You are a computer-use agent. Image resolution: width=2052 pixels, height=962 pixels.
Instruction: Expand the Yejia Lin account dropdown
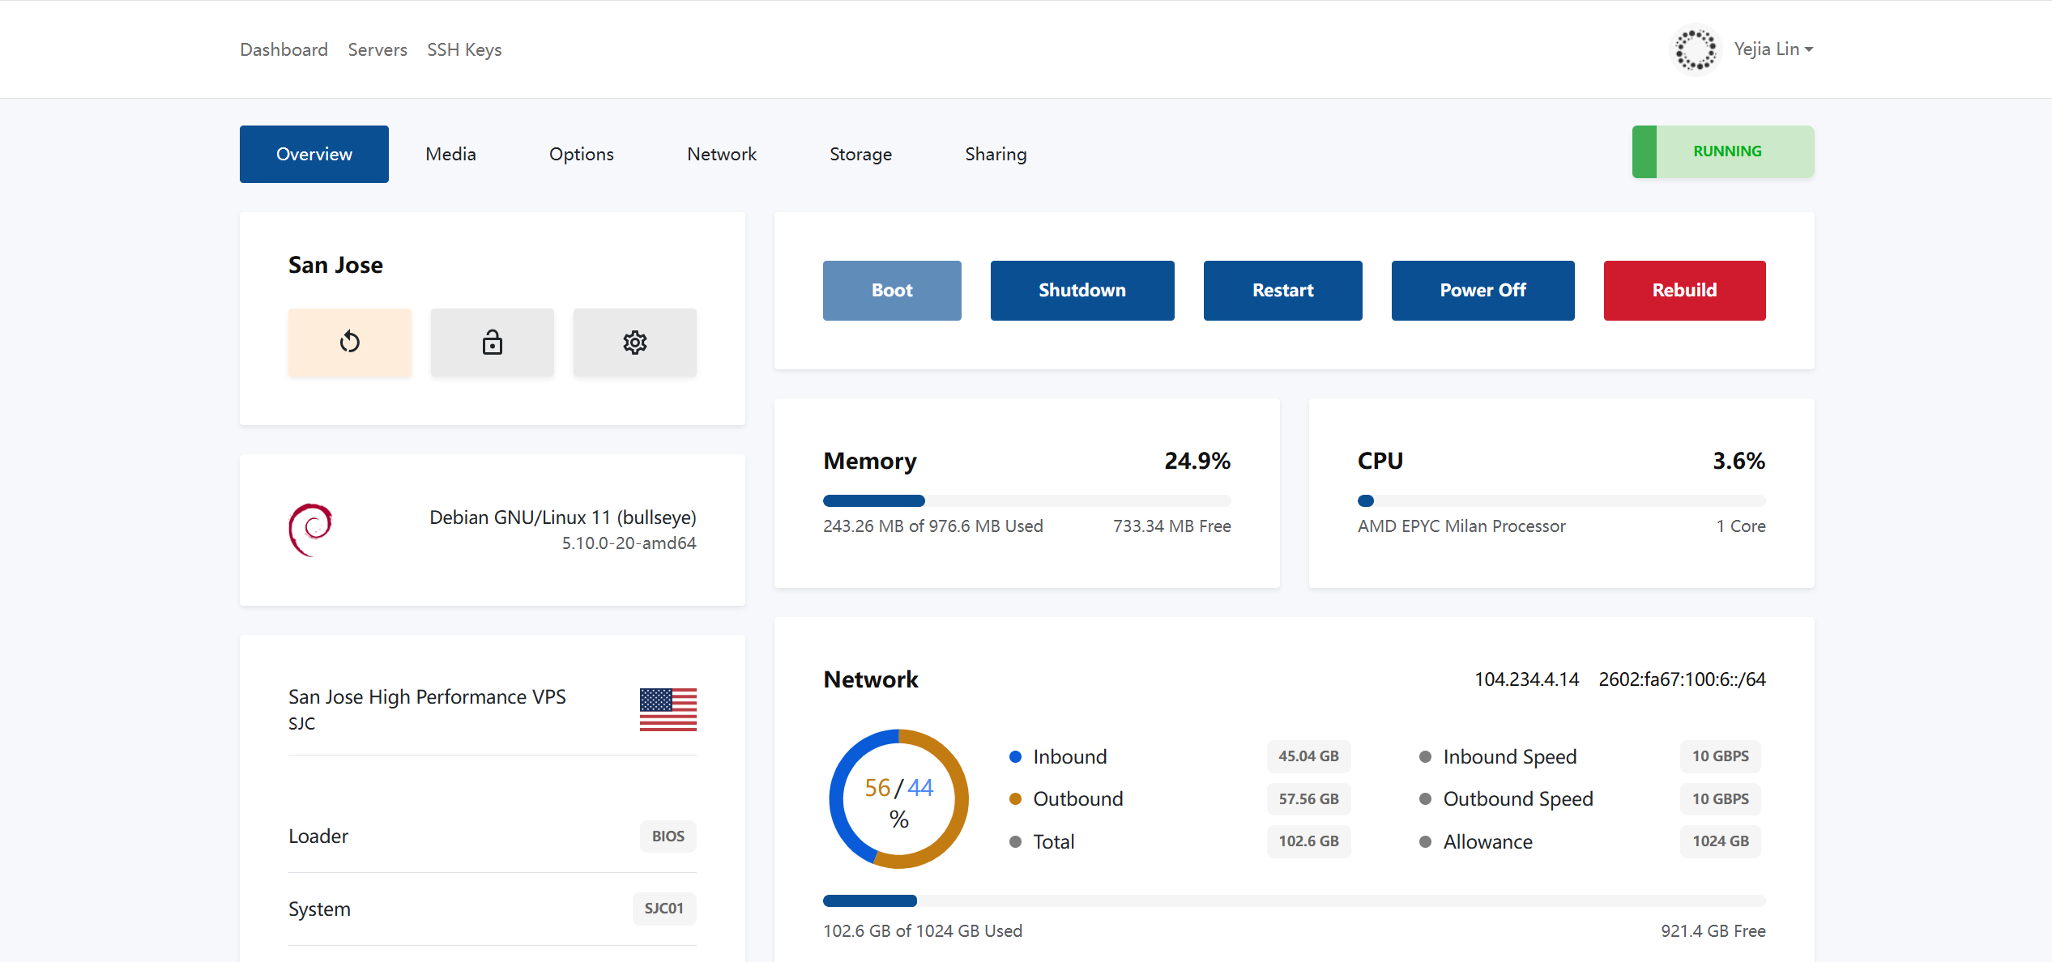(1773, 49)
